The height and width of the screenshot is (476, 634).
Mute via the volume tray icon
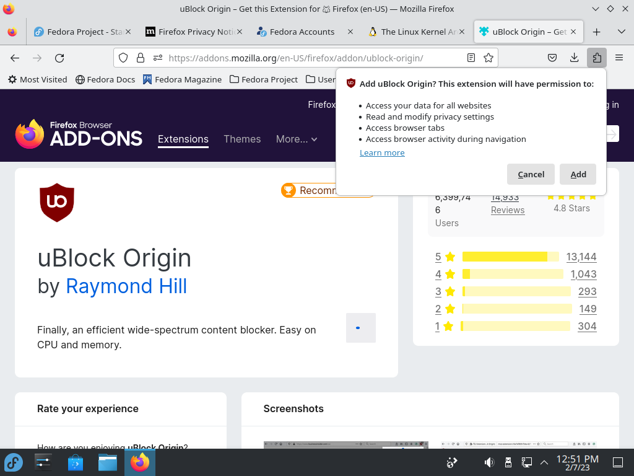coord(489,462)
